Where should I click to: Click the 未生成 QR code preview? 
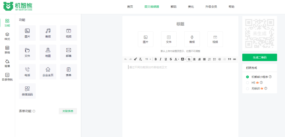click(260, 34)
